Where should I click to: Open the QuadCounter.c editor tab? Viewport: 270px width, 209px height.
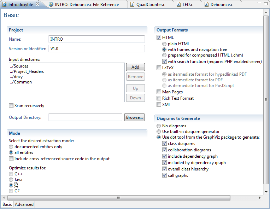151,5
